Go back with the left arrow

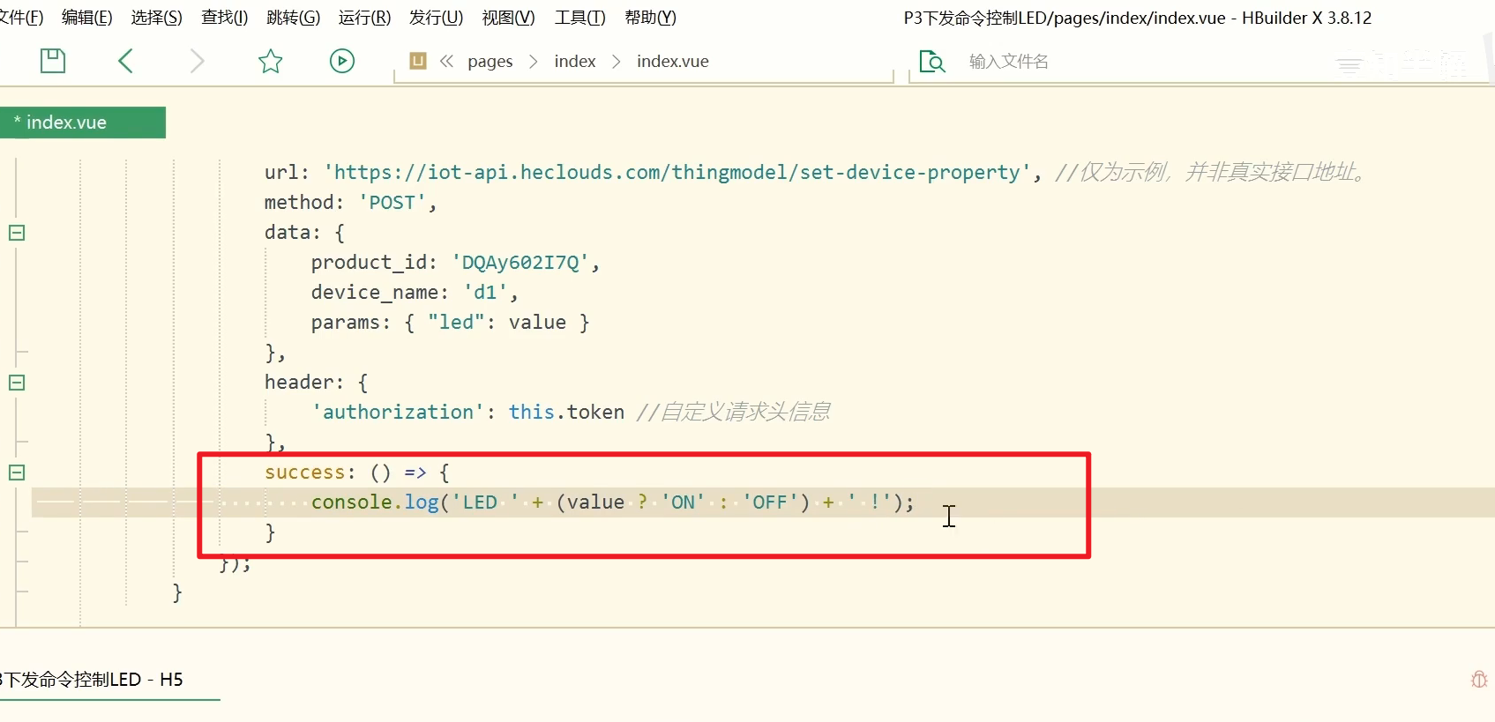(125, 61)
